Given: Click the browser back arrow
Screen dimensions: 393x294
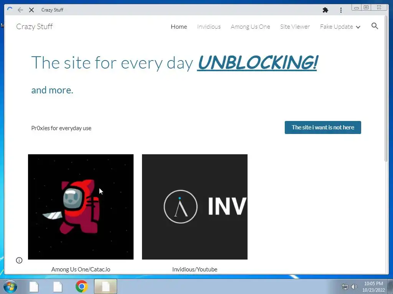Looking at the screenshot, I should tap(20, 10).
